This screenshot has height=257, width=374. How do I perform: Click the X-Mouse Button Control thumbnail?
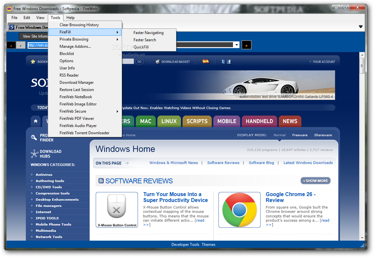coord(117,210)
